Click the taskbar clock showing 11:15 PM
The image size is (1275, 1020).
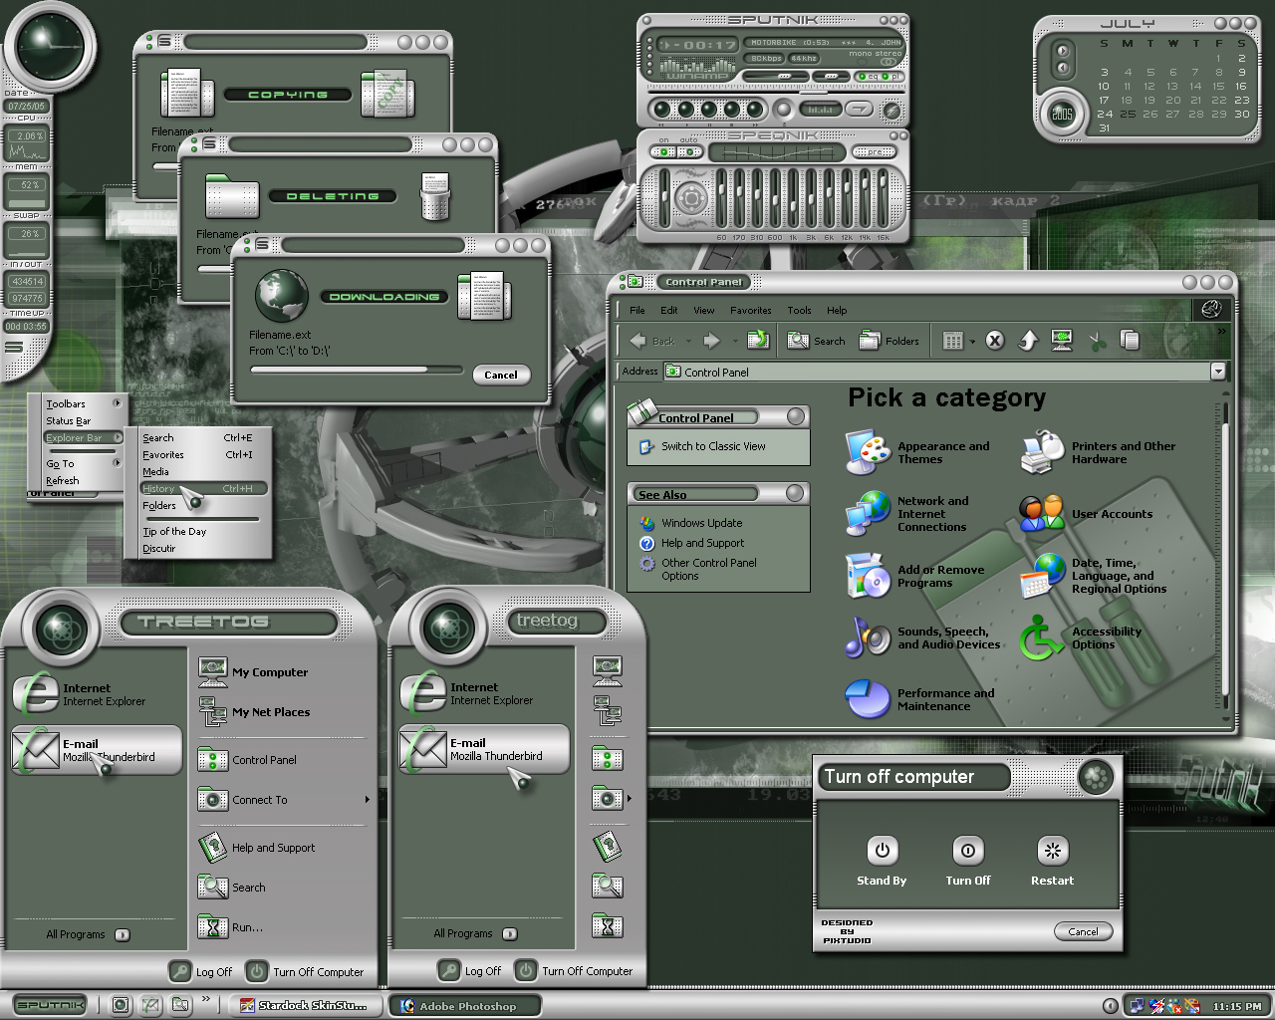point(1236,1006)
